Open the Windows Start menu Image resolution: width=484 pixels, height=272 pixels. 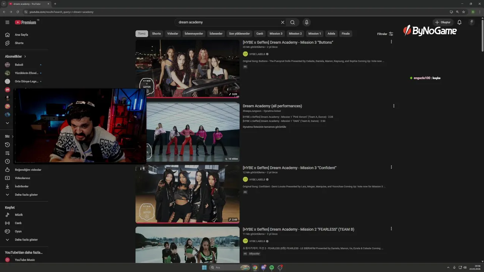[204, 267]
